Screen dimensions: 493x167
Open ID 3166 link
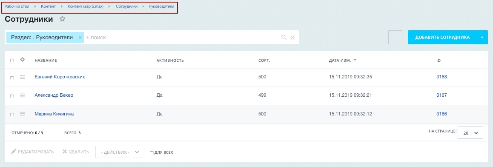tap(441, 114)
